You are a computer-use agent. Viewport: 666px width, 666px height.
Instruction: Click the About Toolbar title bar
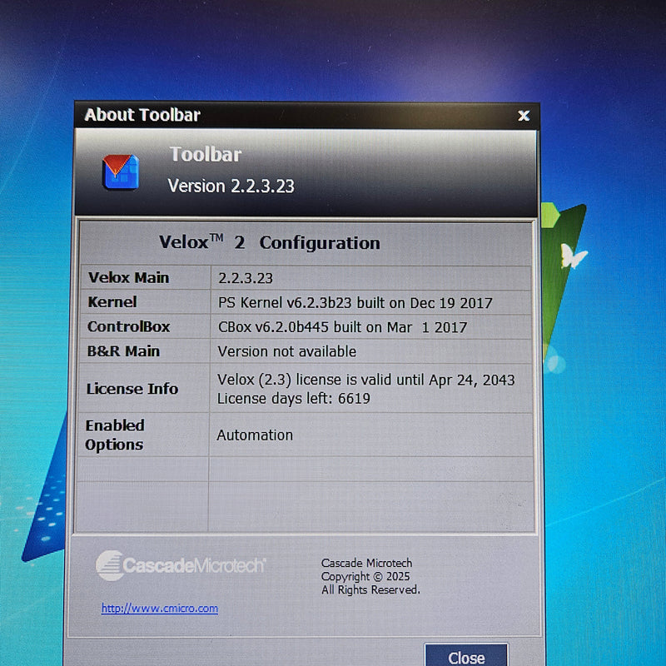point(307,115)
